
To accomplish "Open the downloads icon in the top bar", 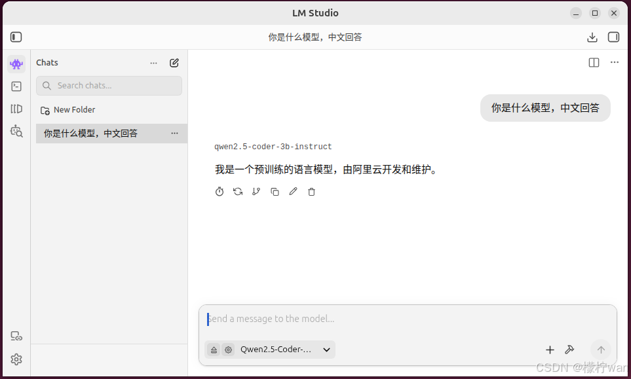I will point(592,37).
